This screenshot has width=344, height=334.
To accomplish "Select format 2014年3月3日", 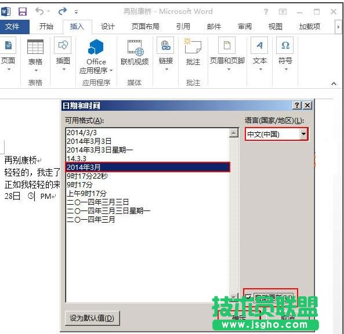I will pyautogui.click(x=147, y=141).
